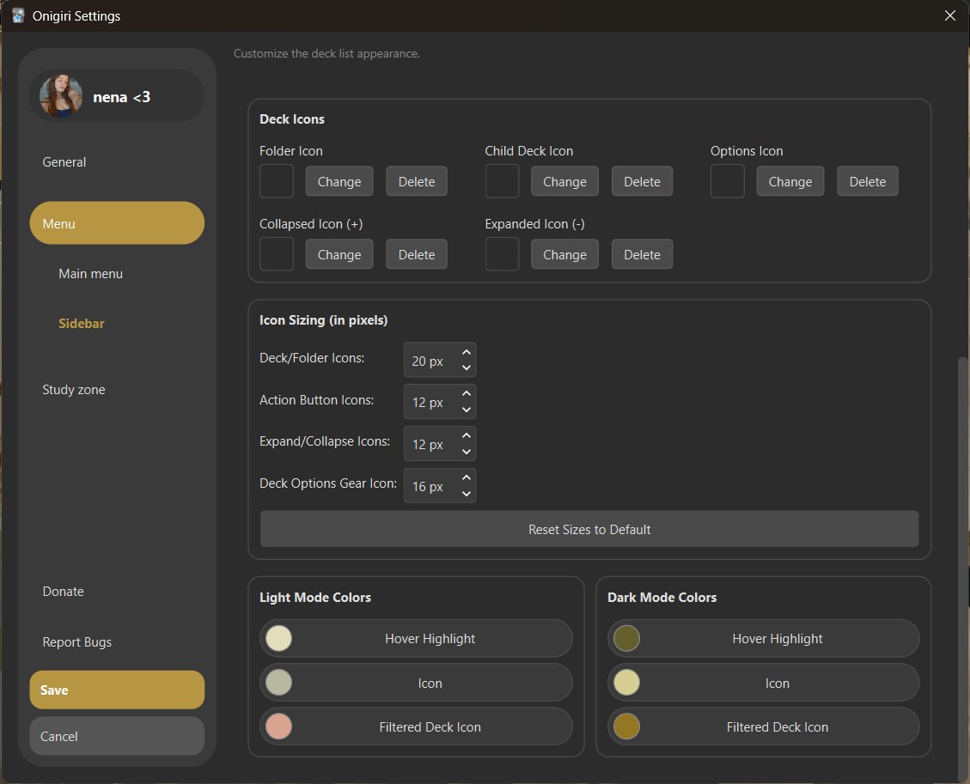Change the Options Icon
The height and width of the screenshot is (784, 970).
click(790, 181)
